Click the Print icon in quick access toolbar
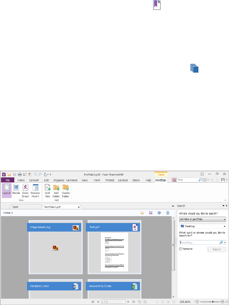 click(20, 174)
